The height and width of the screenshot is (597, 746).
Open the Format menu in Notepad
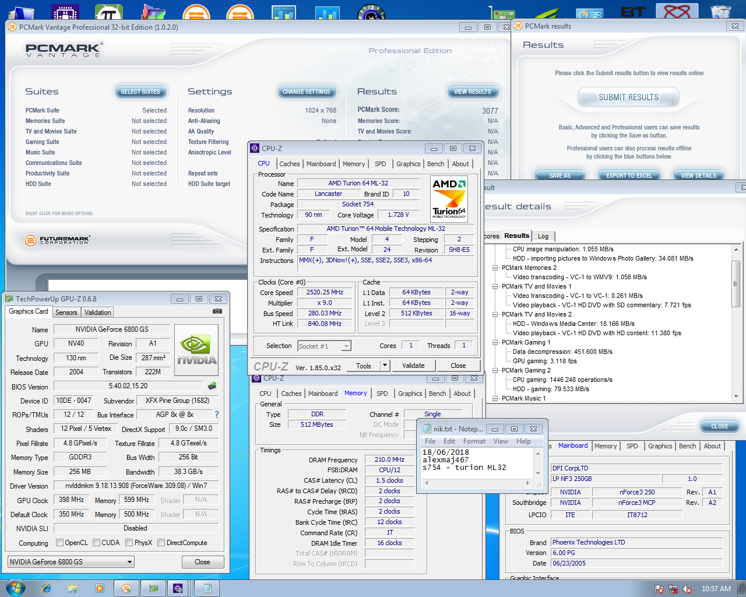click(x=474, y=441)
